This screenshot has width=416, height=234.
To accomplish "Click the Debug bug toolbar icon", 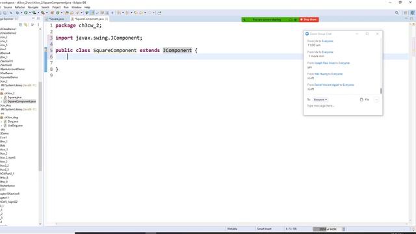I will click(18, 13).
